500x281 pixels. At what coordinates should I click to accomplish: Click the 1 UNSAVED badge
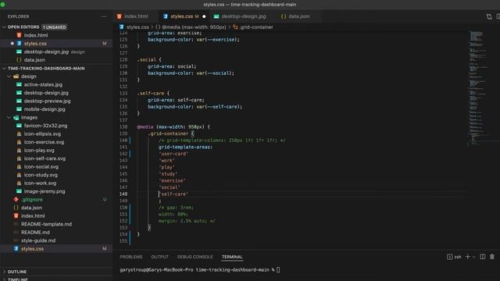click(x=54, y=27)
